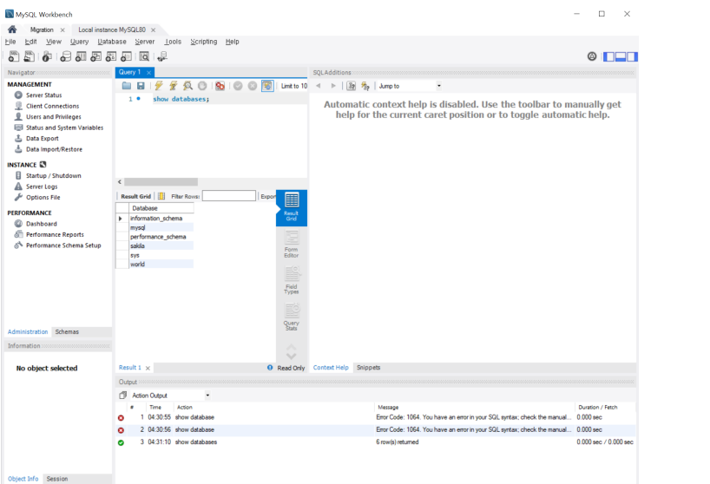Execute query with the lightning bolt
The width and height of the screenshot is (710, 484).
point(159,86)
